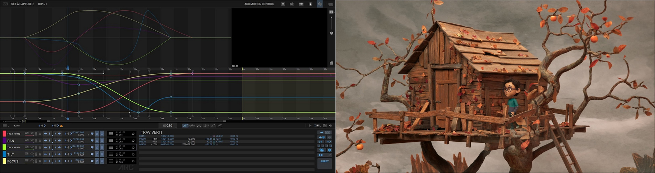655x173 pixels.
Task: Click the play button
Action: (310, 126)
